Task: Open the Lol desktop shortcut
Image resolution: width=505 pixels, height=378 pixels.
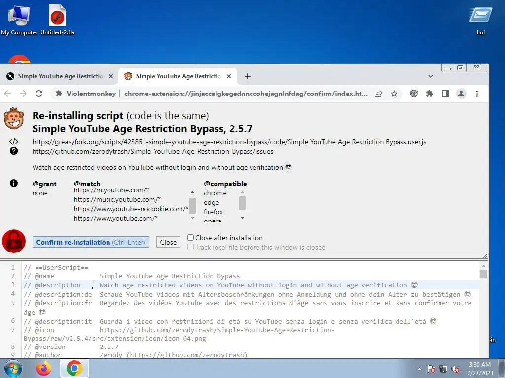Action: (480, 21)
